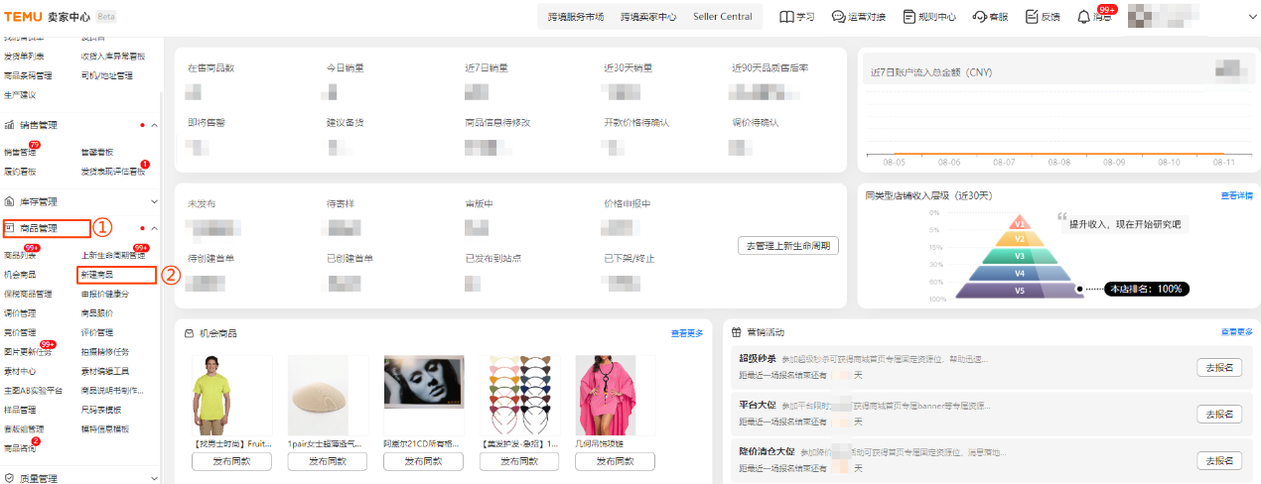Image resolution: width=1261 pixels, height=484 pixels.
Task: Expand the 质量管理 sidebar section
Action: tap(154, 478)
